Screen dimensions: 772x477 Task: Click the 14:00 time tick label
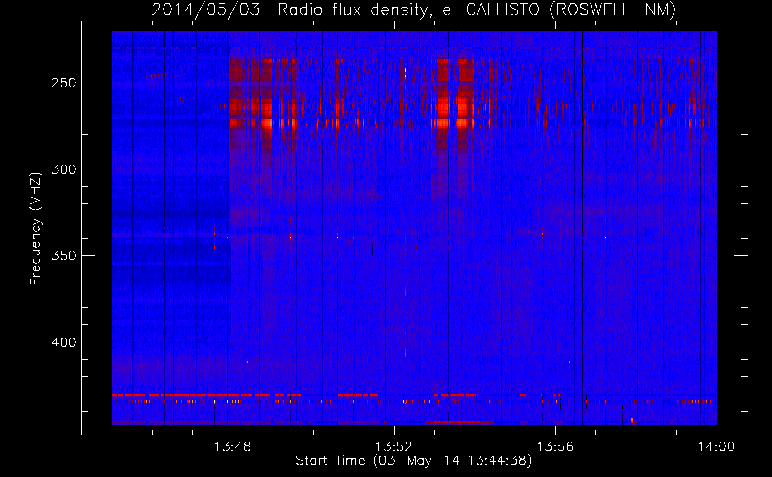click(x=717, y=447)
